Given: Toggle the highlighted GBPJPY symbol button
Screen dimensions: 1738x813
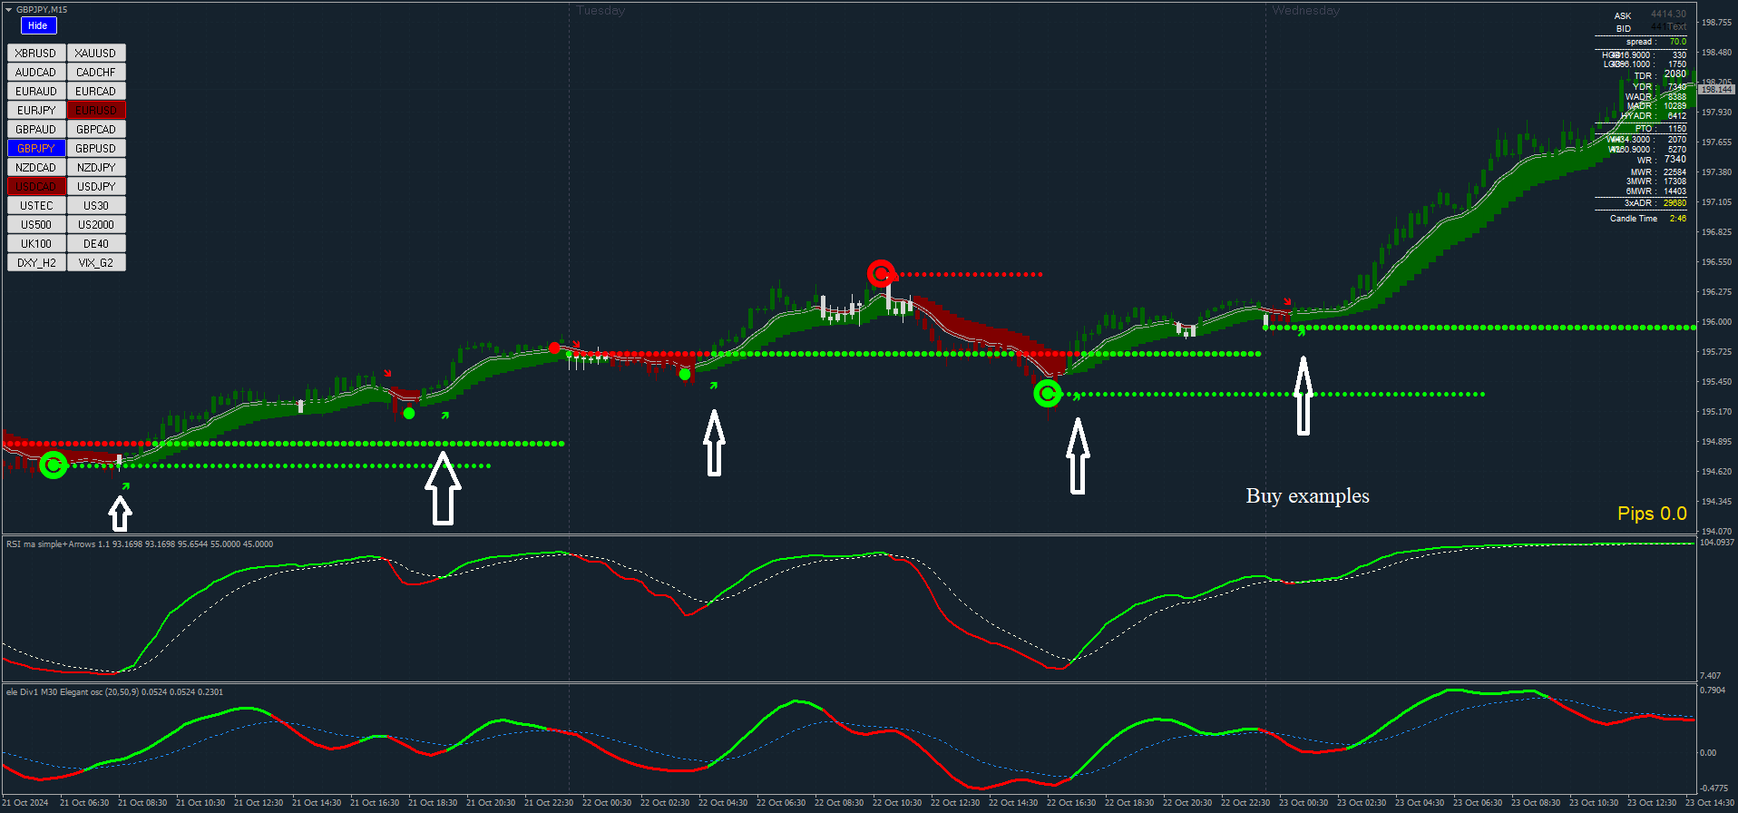Looking at the screenshot, I should (36, 149).
